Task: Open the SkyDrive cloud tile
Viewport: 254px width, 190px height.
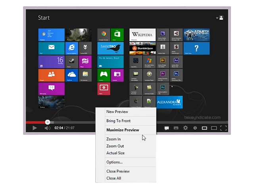Action: (x=71, y=75)
